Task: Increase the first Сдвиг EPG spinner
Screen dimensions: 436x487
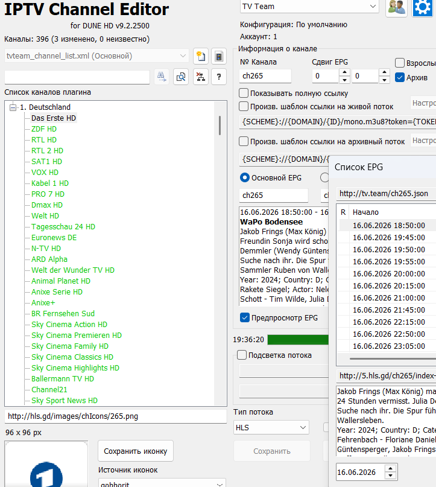Action: point(344,72)
